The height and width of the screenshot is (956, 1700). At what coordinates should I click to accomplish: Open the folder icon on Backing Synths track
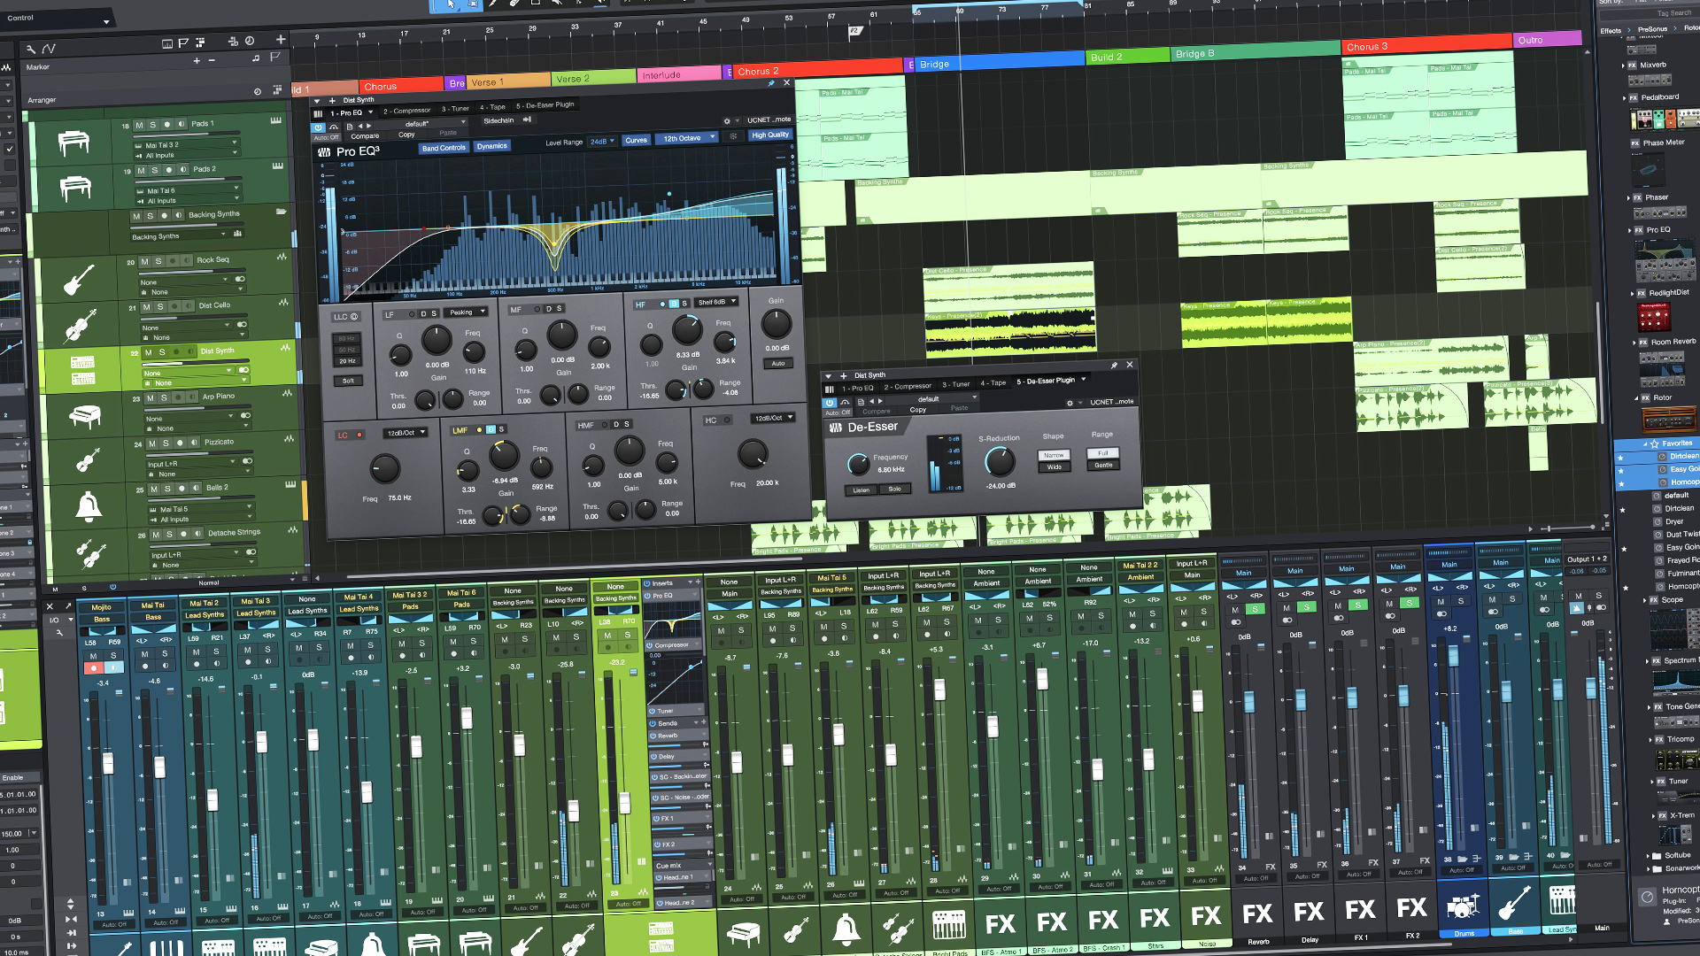[x=281, y=212]
